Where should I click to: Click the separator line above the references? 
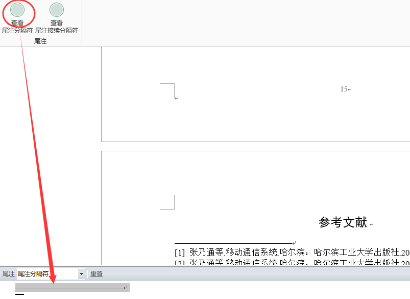232,243
